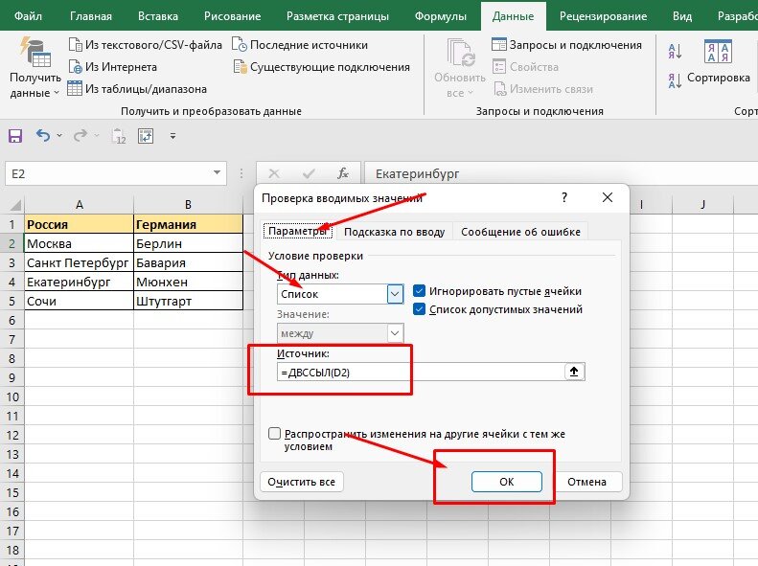Viewport: 758px width, 566px height.
Task: Switch to the Рисование ribbon tab
Action: (x=232, y=16)
